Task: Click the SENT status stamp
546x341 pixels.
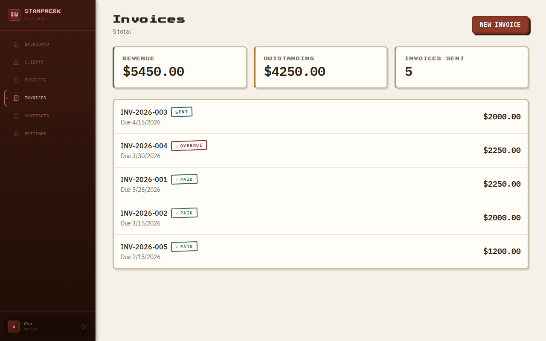Action: coord(182,112)
